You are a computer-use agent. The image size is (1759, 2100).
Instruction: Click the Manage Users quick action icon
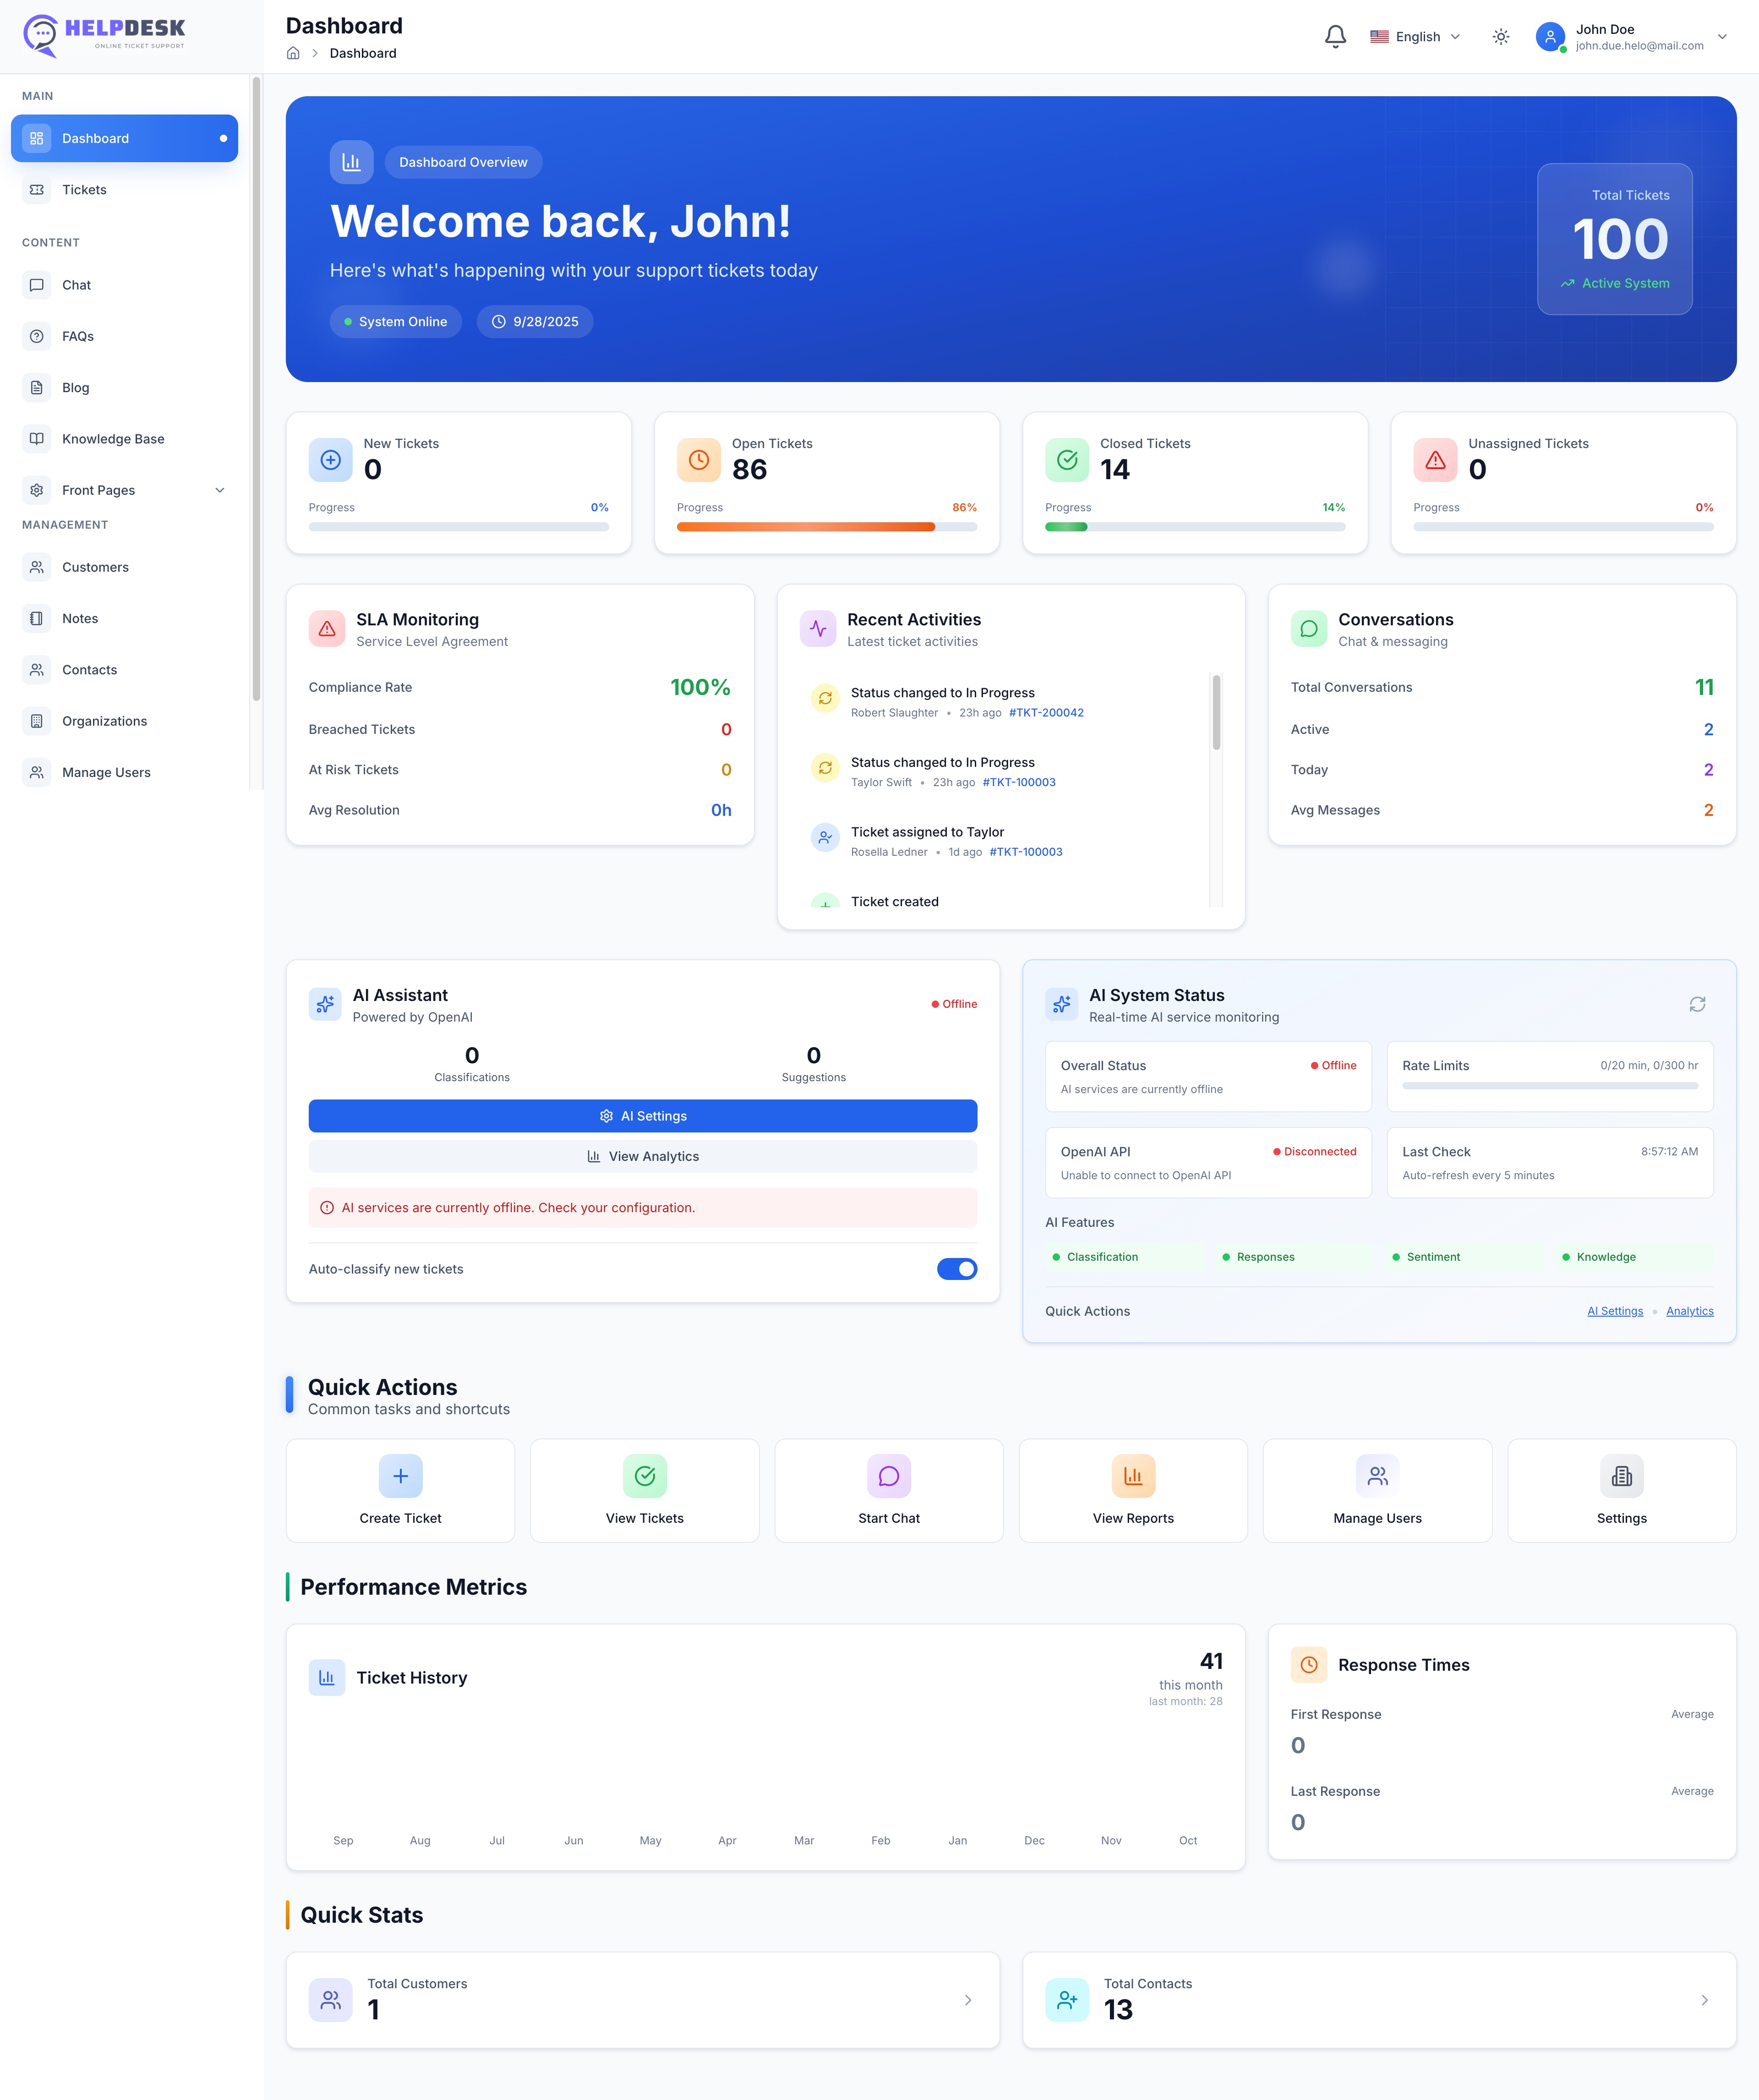click(1377, 1475)
